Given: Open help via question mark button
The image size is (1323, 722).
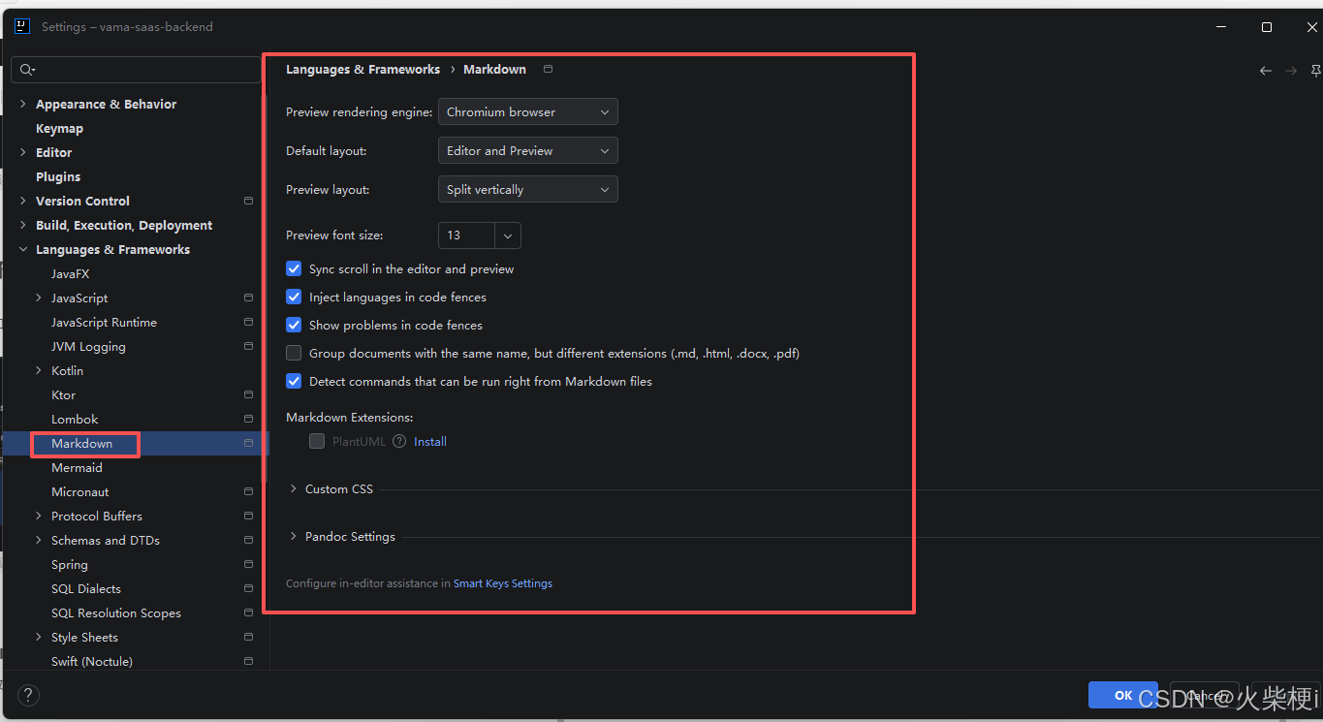Looking at the screenshot, I should pyautogui.click(x=28, y=695).
